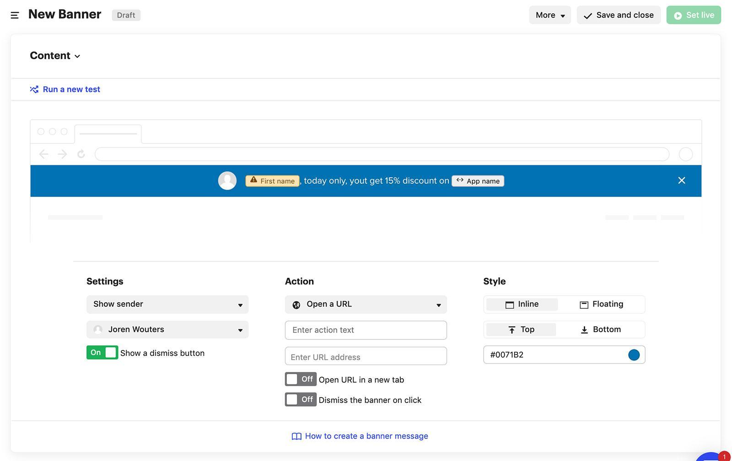This screenshot has width=732, height=461.
Task: Click the Run a new test link
Action: click(71, 90)
